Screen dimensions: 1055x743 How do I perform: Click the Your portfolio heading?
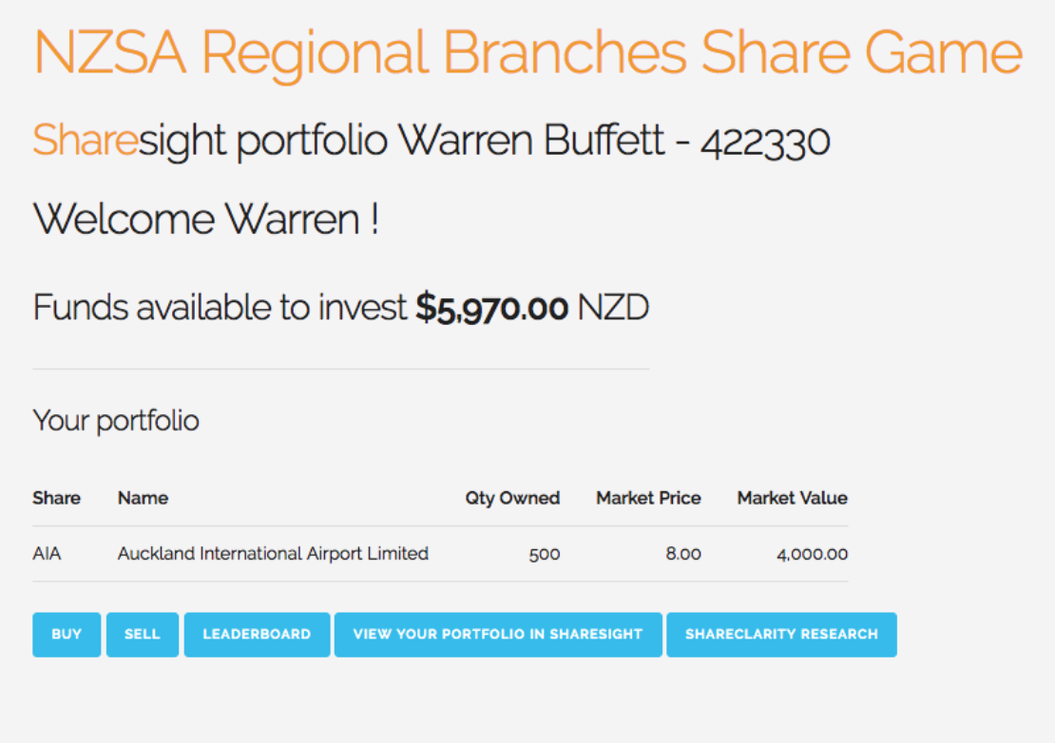[115, 420]
